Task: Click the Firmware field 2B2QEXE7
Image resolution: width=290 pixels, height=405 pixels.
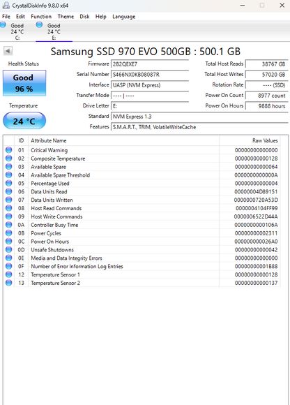Action: click(150, 64)
